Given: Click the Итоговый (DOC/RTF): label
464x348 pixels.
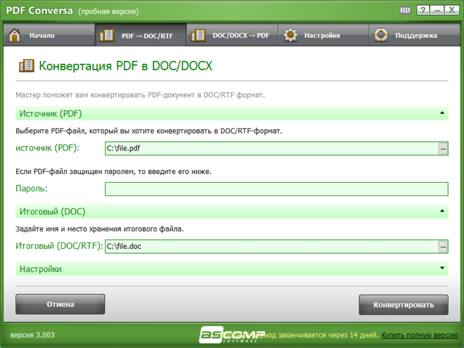Looking at the screenshot, I should 59,246.
